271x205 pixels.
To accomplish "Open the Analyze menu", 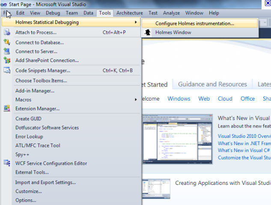I will coord(171,13).
